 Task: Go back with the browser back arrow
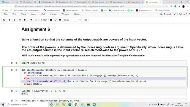coord(3,7)
